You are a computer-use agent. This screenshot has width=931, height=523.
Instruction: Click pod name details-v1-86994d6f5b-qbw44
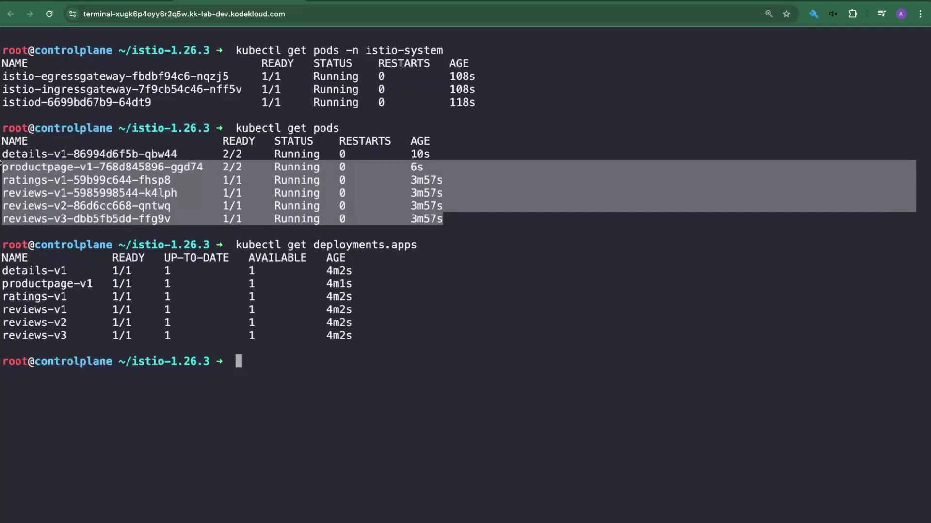(90, 154)
